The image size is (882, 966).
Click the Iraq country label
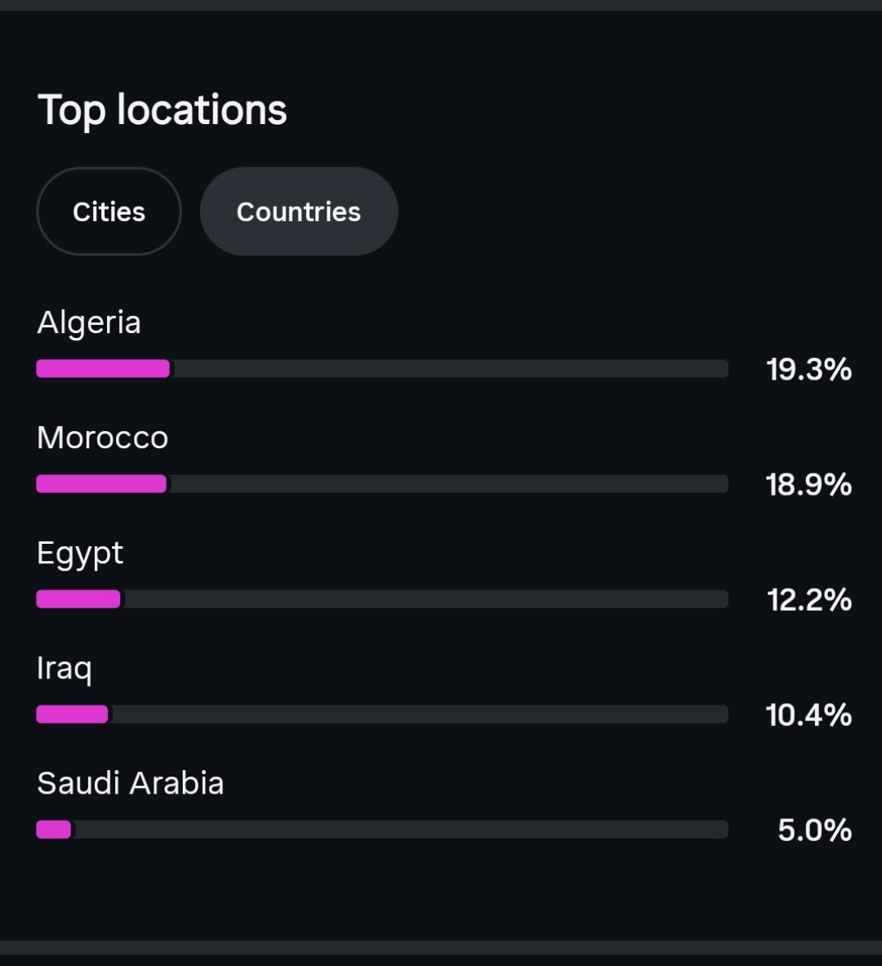(x=64, y=669)
